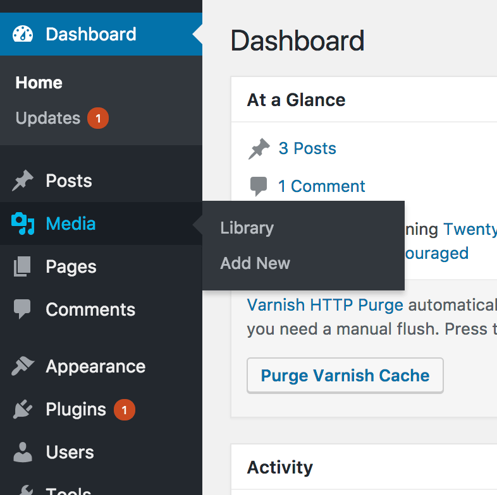Image resolution: width=497 pixels, height=495 pixels.
Task: Follow the Varnish HTTP Purge link
Action: coord(325,306)
